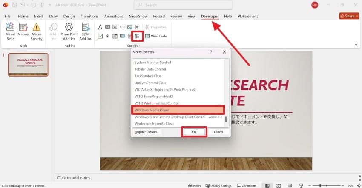362x188 pixels.
Task: Insert a Command Button control
Action: (x=122, y=27)
